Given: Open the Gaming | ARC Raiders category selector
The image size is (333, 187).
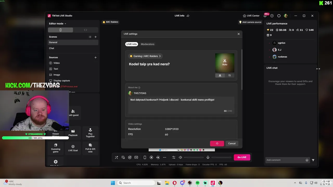Looking at the screenshot, I should click(x=145, y=56).
